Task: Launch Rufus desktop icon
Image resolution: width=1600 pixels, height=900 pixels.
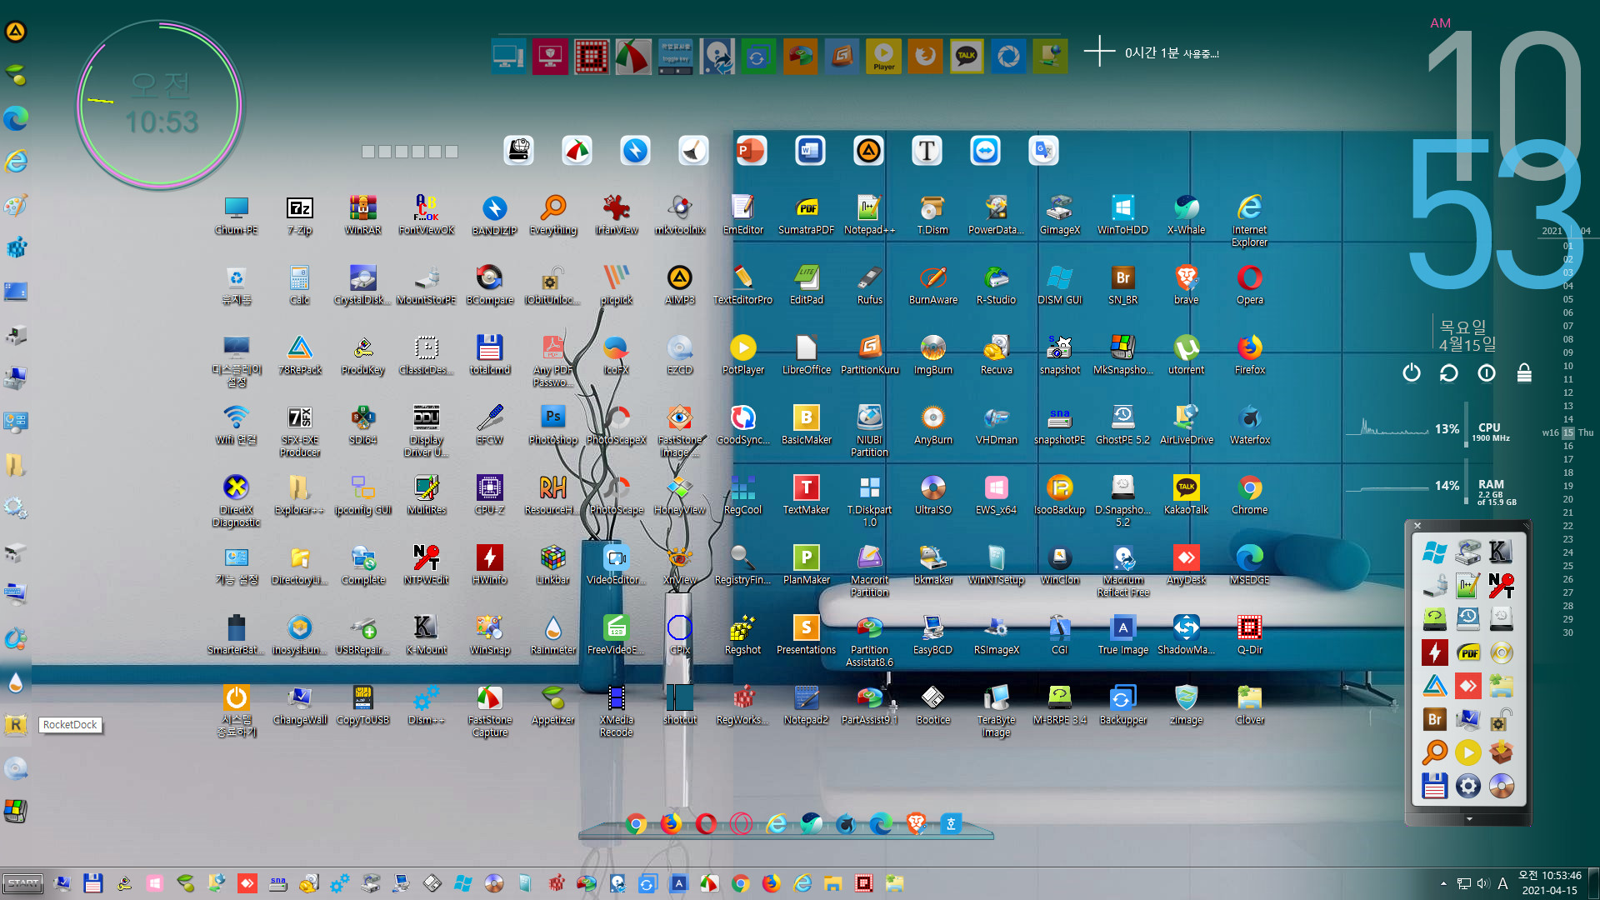Action: point(869,284)
